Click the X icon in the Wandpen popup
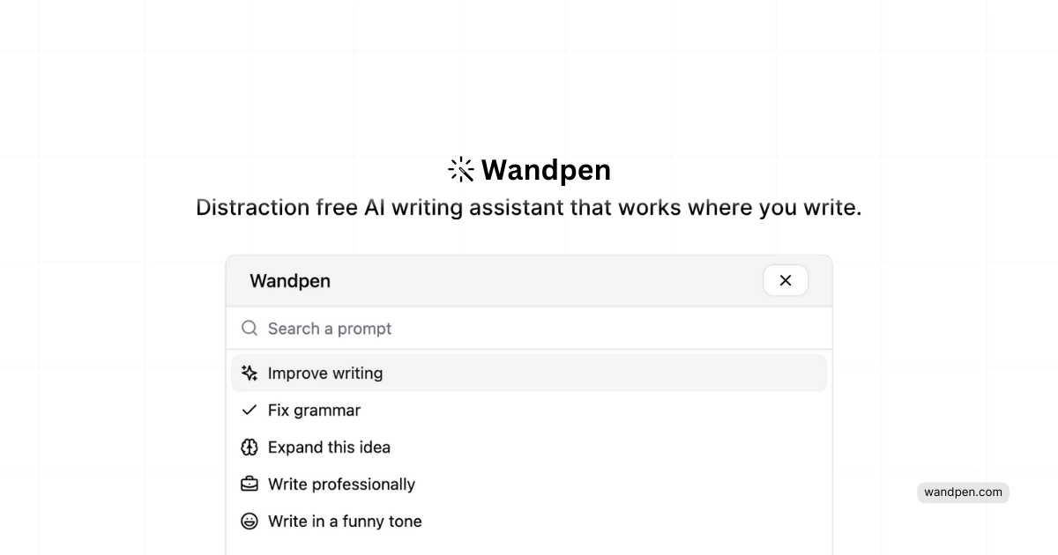This screenshot has height=555, width=1058. pos(785,280)
